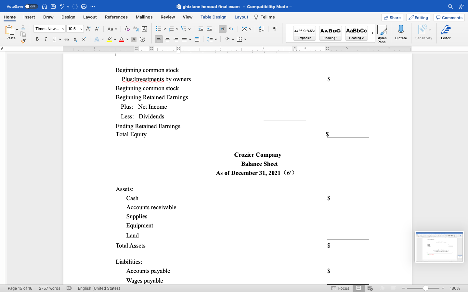Expand bullet list options arrow
468x292 pixels.
165,29
